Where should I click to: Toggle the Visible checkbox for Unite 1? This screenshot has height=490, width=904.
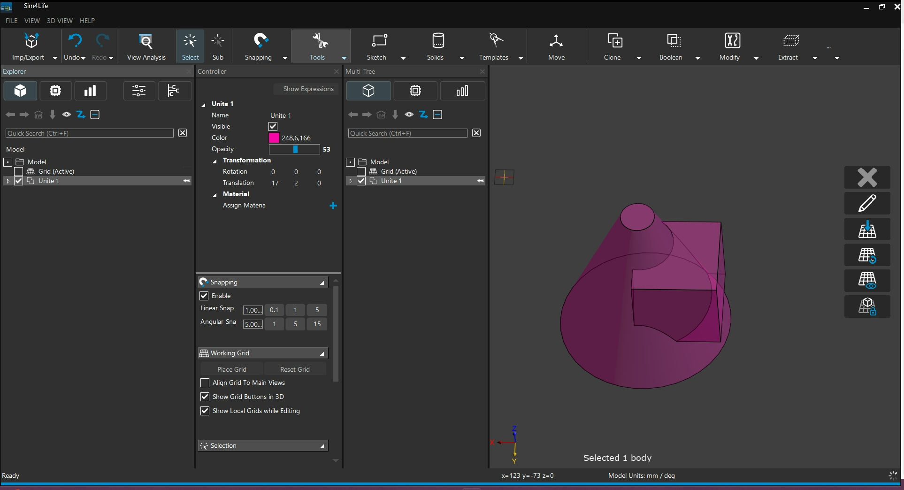tap(273, 126)
